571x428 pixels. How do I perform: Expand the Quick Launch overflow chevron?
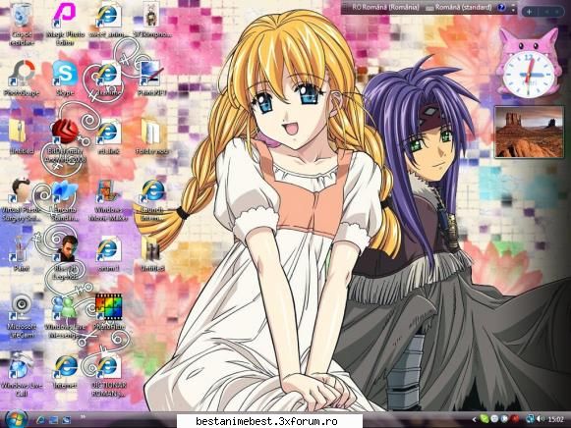click(83, 417)
